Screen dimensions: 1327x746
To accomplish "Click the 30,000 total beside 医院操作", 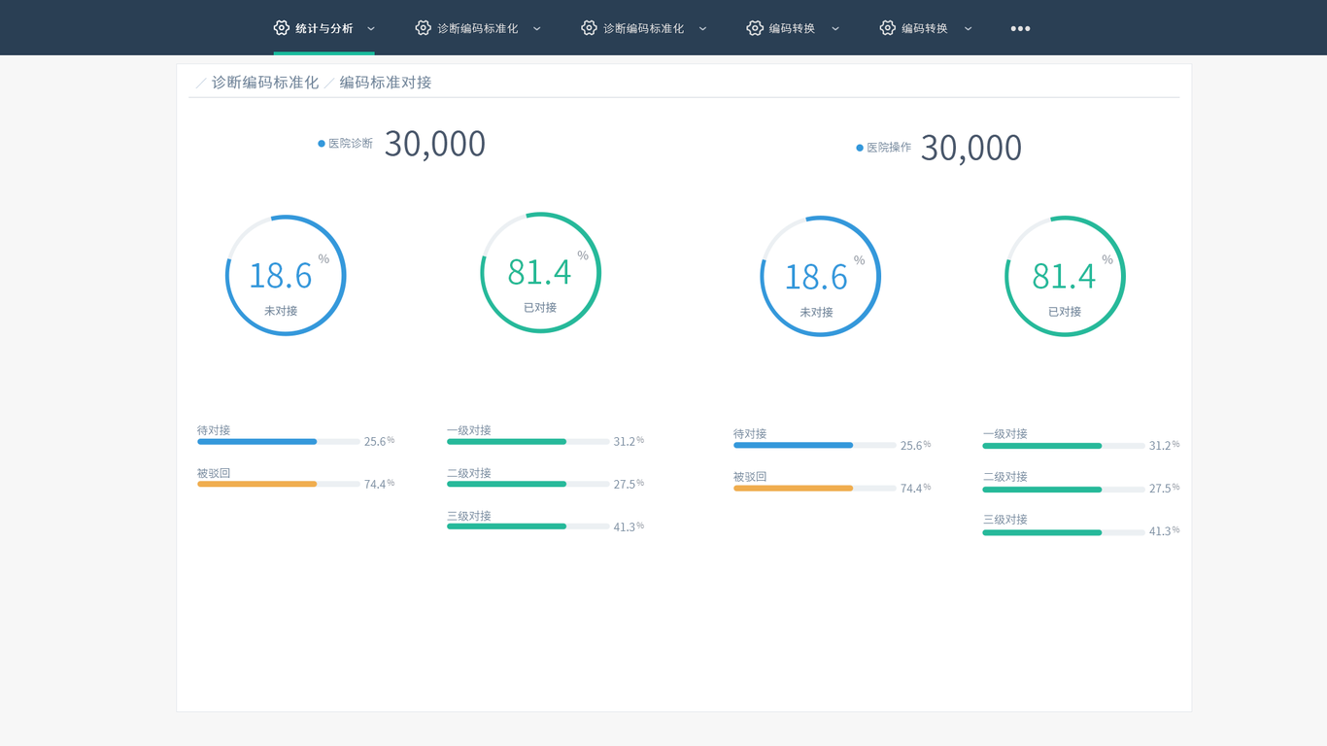I will tap(971, 148).
